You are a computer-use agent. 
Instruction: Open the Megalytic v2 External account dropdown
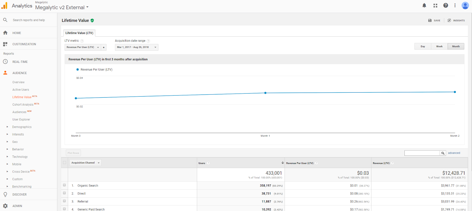pyautogui.click(x=62, y=7)
